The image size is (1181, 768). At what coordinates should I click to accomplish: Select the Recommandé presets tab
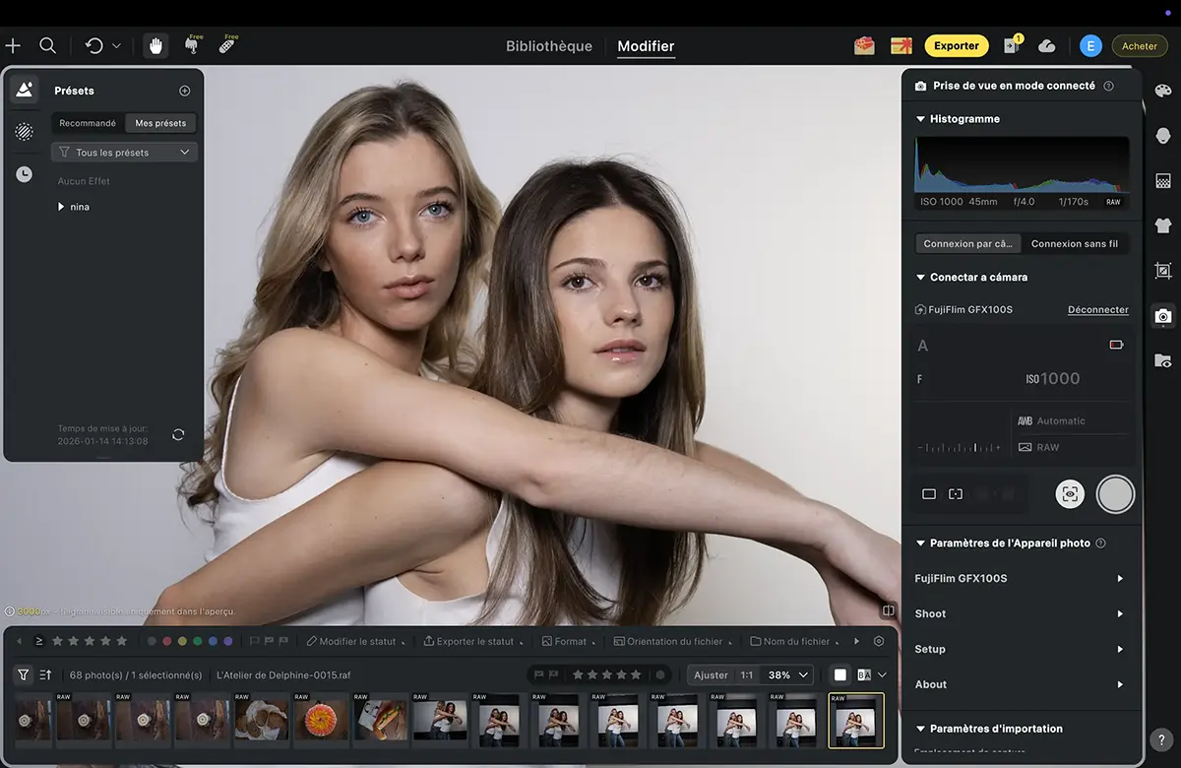click(88, 123)
